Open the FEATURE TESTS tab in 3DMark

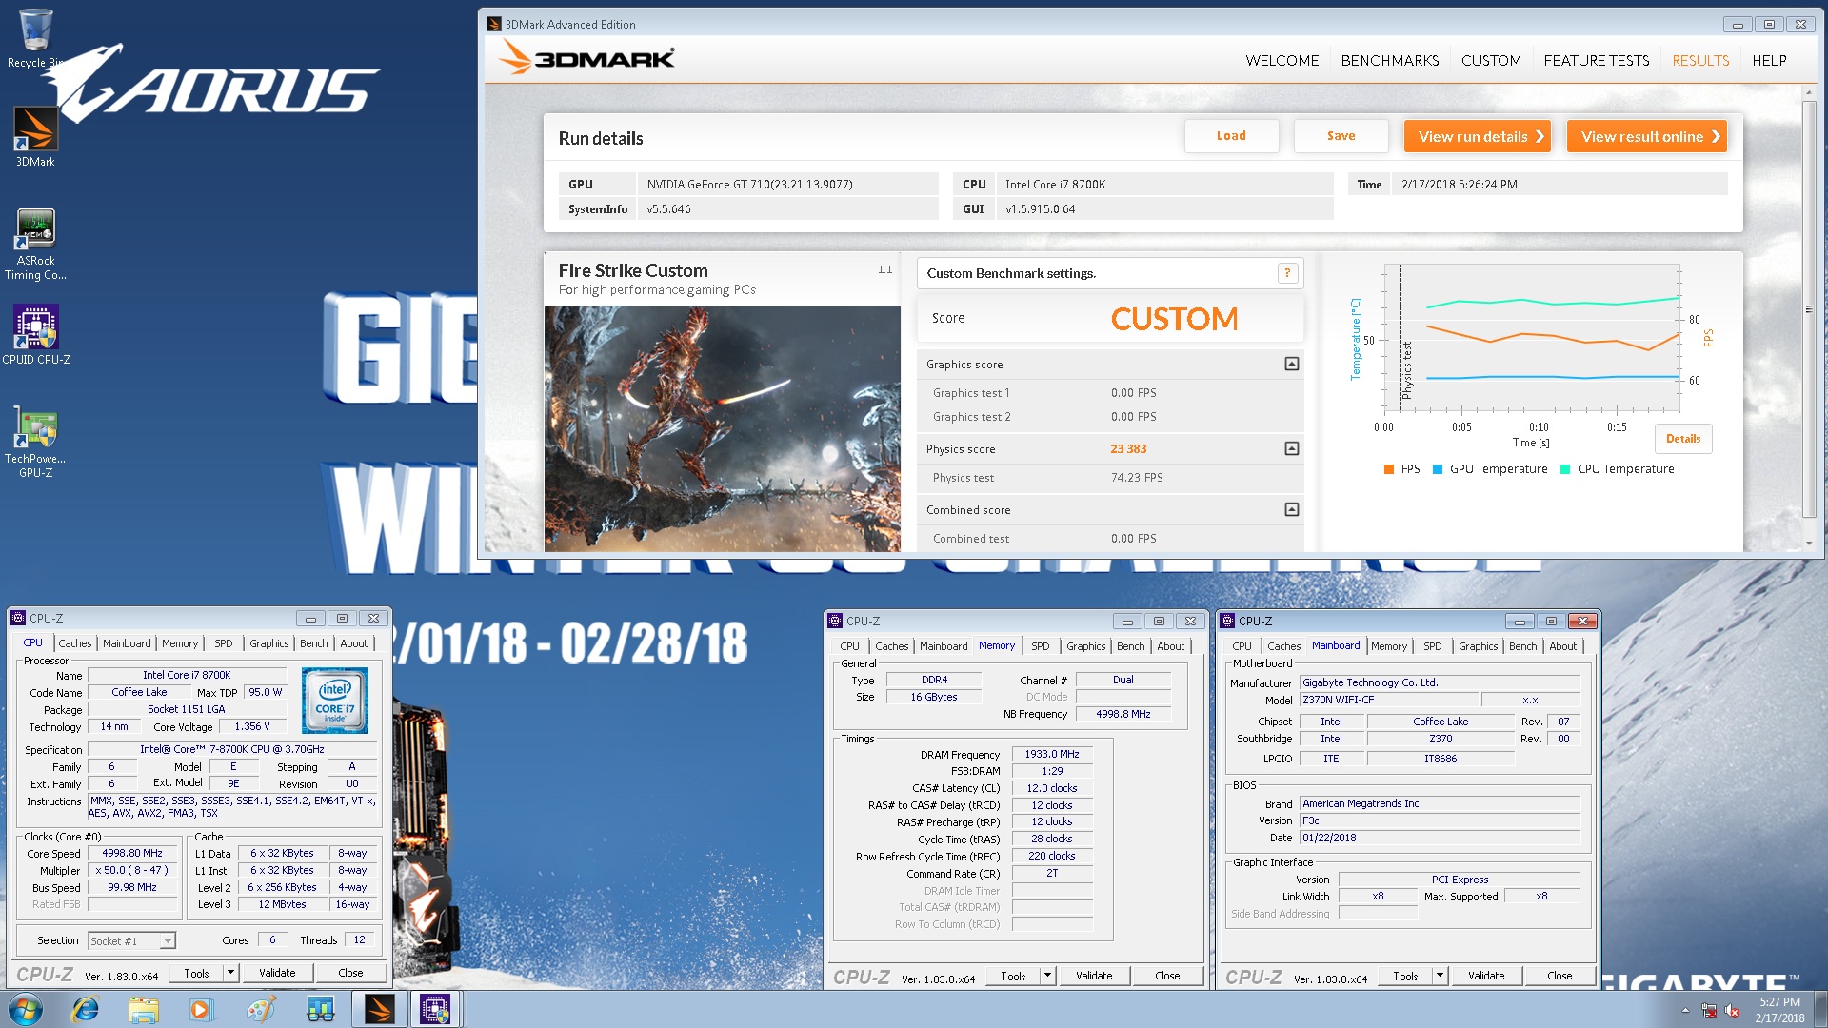pos(1596,60)
